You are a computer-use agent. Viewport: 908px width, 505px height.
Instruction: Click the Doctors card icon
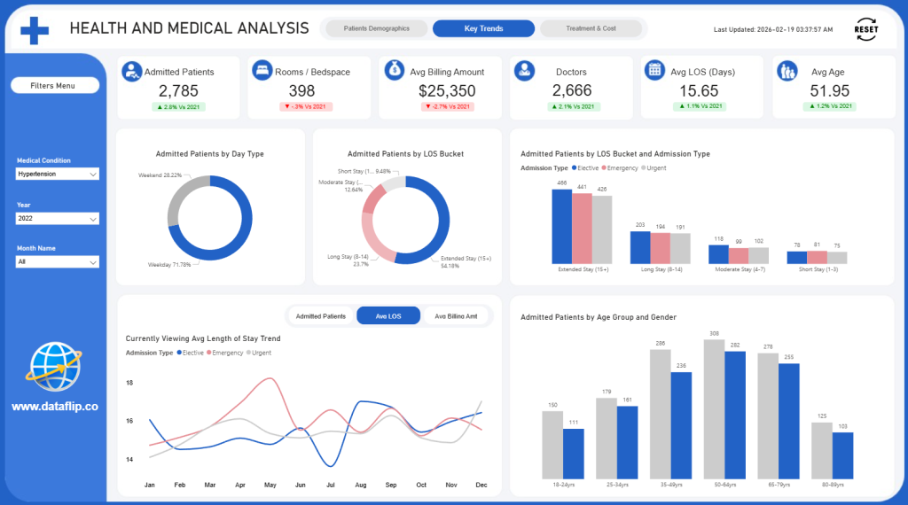(524, 71)
